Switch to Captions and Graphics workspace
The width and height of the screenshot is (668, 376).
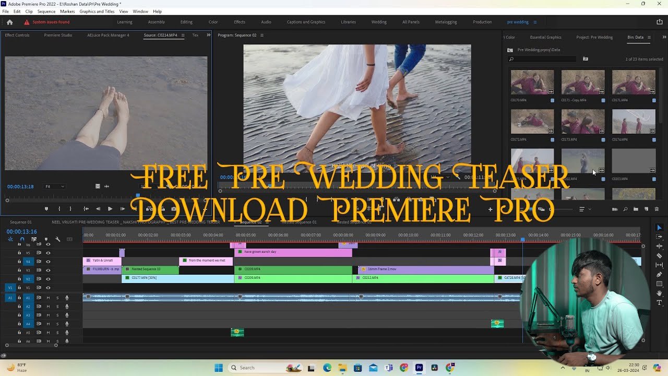click(306, 22)
